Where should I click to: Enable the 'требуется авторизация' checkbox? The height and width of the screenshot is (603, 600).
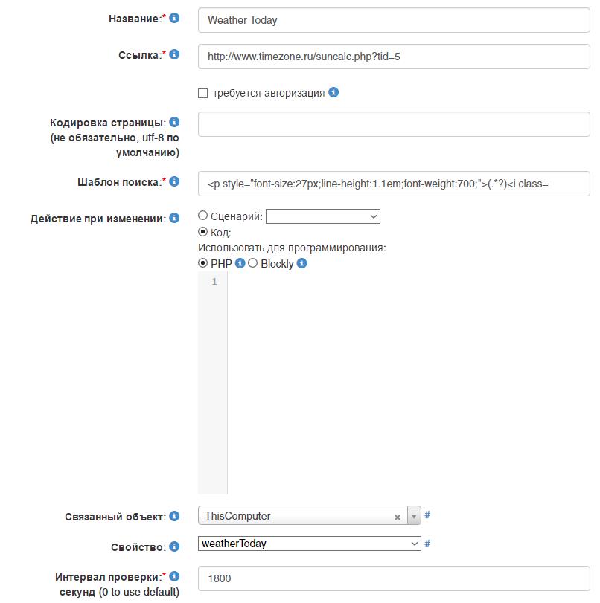tap(202, 94)
